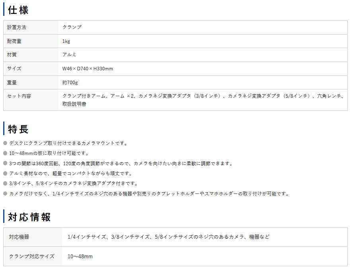Select the クランプ対応サイズ row label
350x269 pixels.
click(x=32, y=256)
